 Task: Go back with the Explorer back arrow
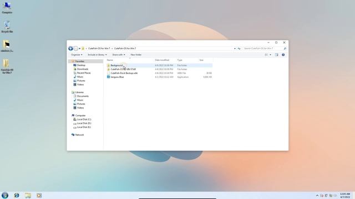coord(70,49)
